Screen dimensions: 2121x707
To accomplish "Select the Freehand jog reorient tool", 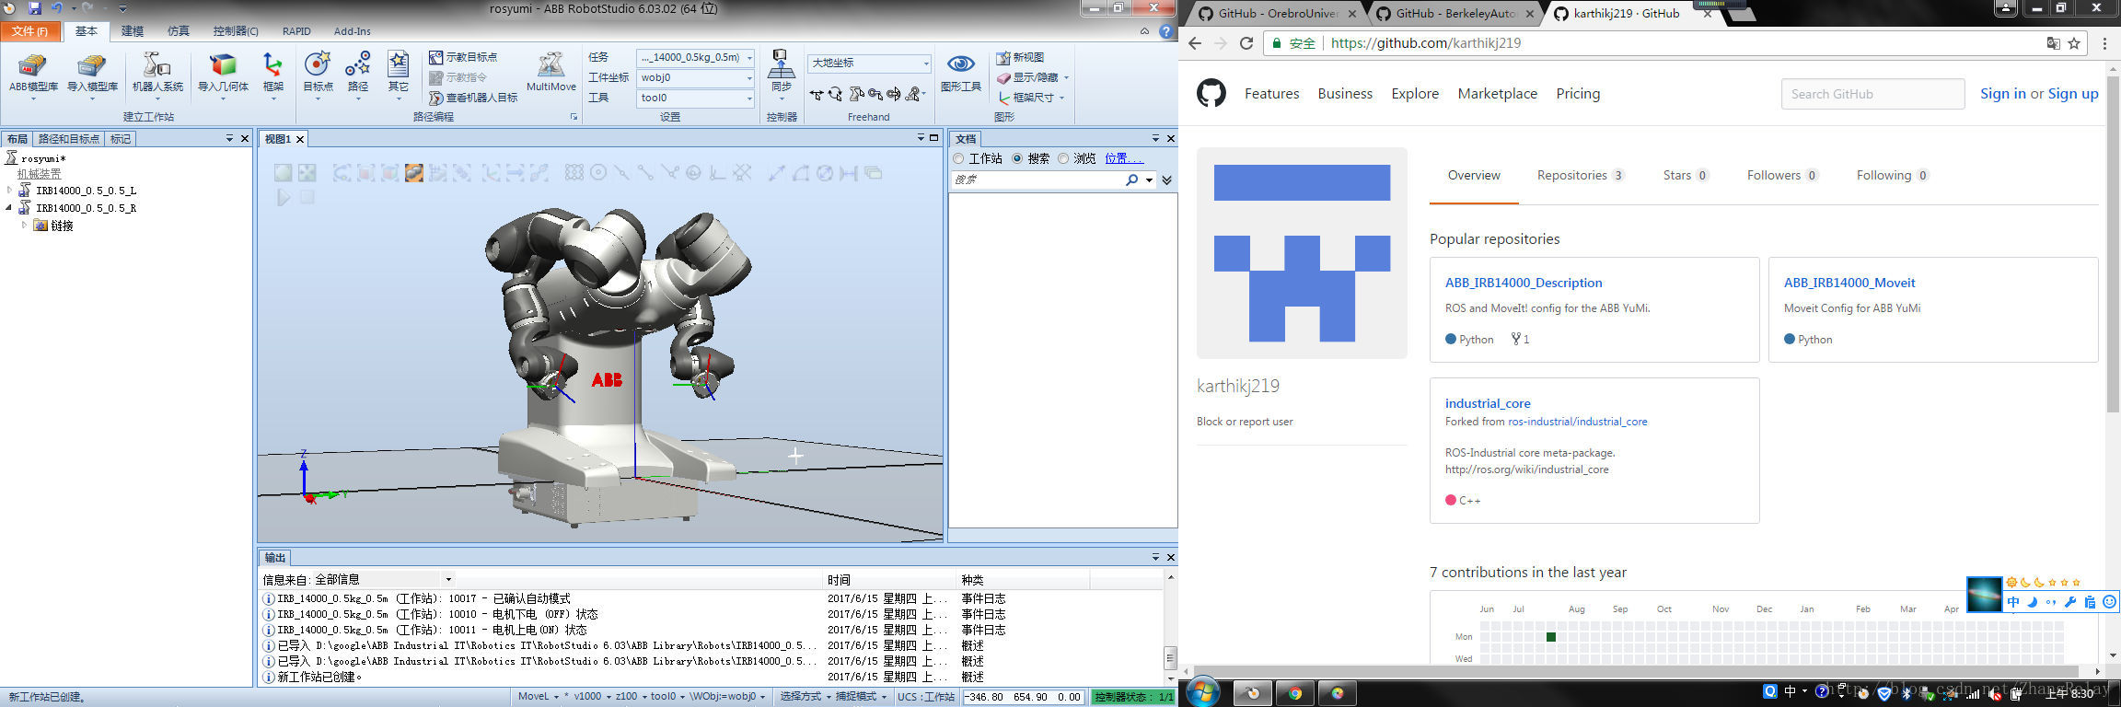I will click(x=893, y=95).
